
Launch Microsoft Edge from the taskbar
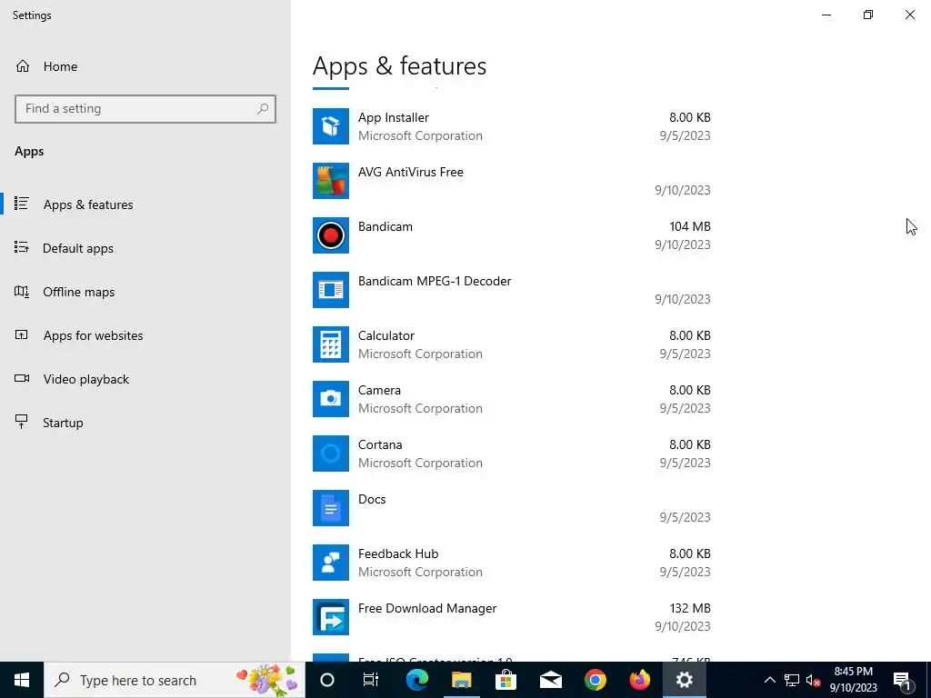point(416,680)
